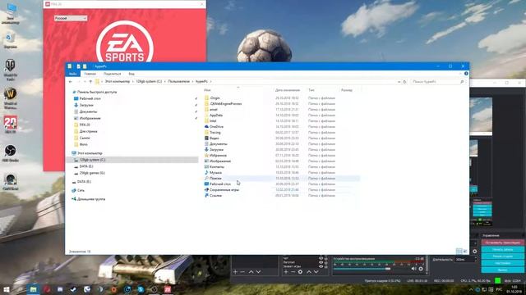Select the Поиски folder row
This screenshot has height=295, width=526.
tap(281, 179)
